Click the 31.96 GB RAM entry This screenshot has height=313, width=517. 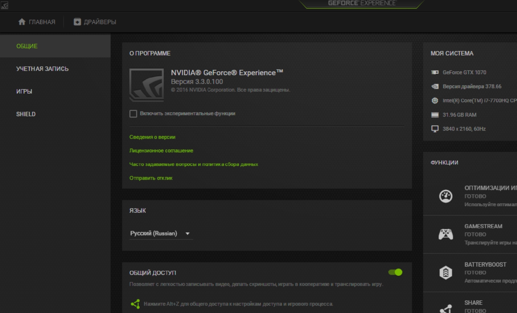click(x=459, y=115)
